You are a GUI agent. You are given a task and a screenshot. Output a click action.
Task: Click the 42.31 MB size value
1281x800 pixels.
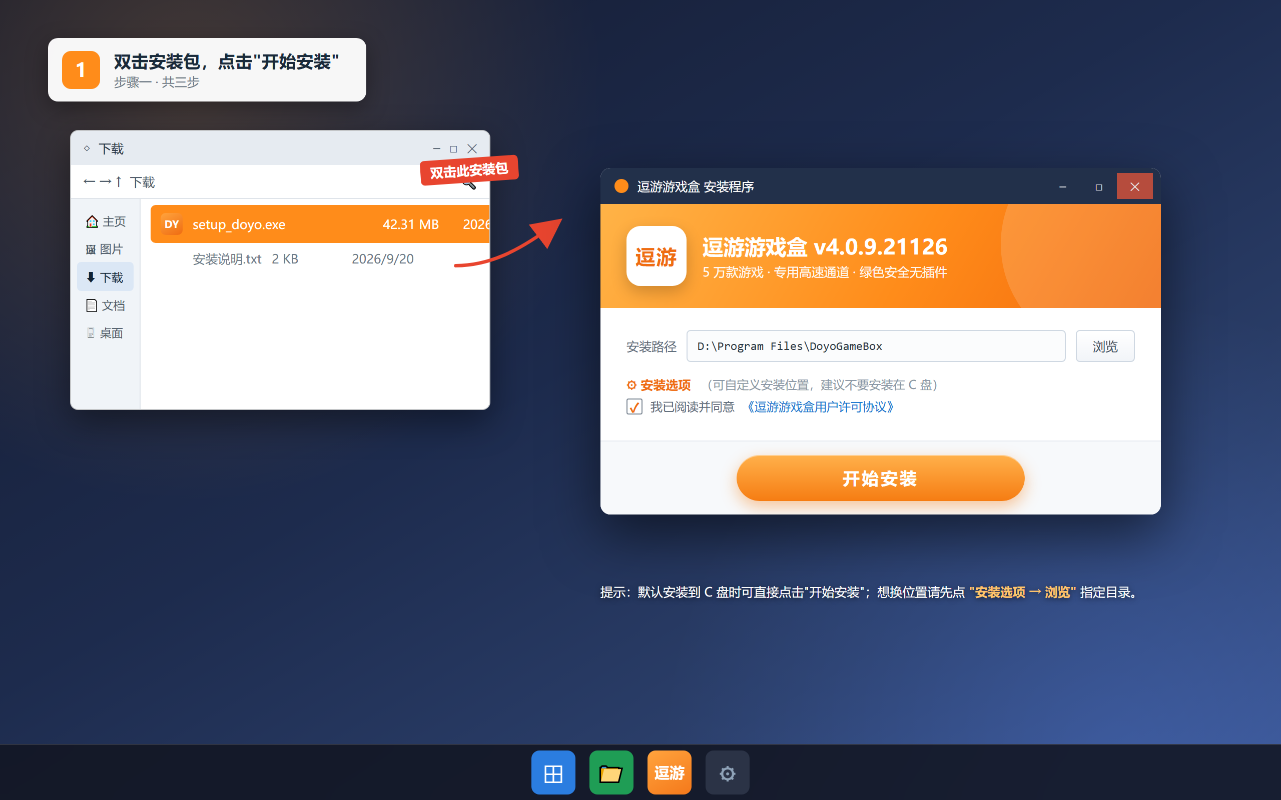click(411, 224)
